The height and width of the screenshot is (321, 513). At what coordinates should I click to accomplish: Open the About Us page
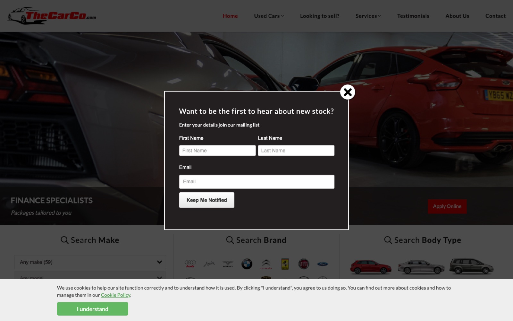click(457, 16)
